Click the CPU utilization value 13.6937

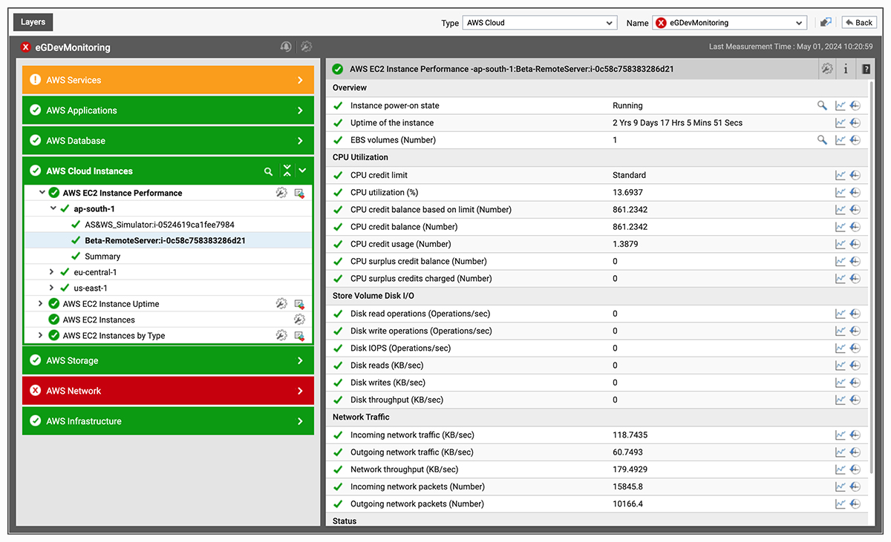[x=627, y=193]
